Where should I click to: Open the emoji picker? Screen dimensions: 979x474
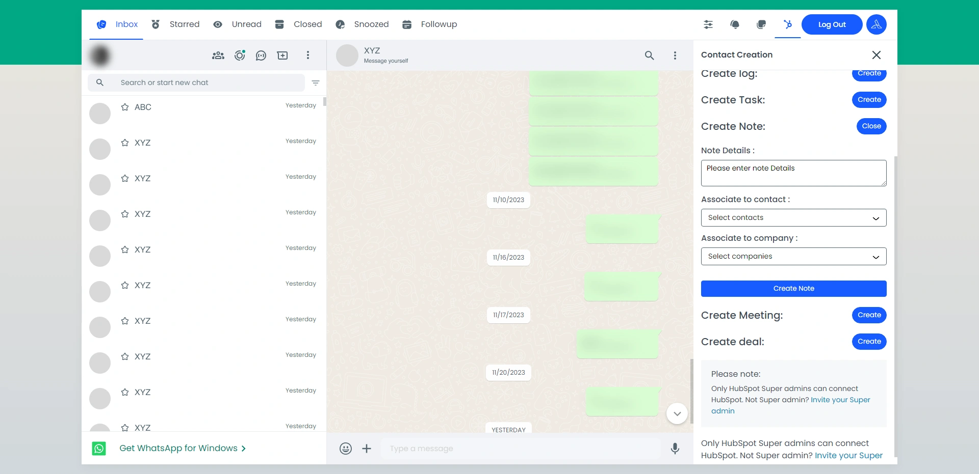point(346,449)
